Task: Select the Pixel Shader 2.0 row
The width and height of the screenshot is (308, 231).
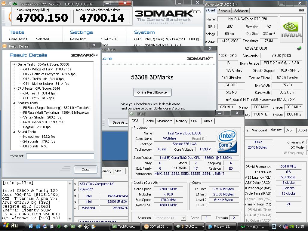Action: click(43, 122)
